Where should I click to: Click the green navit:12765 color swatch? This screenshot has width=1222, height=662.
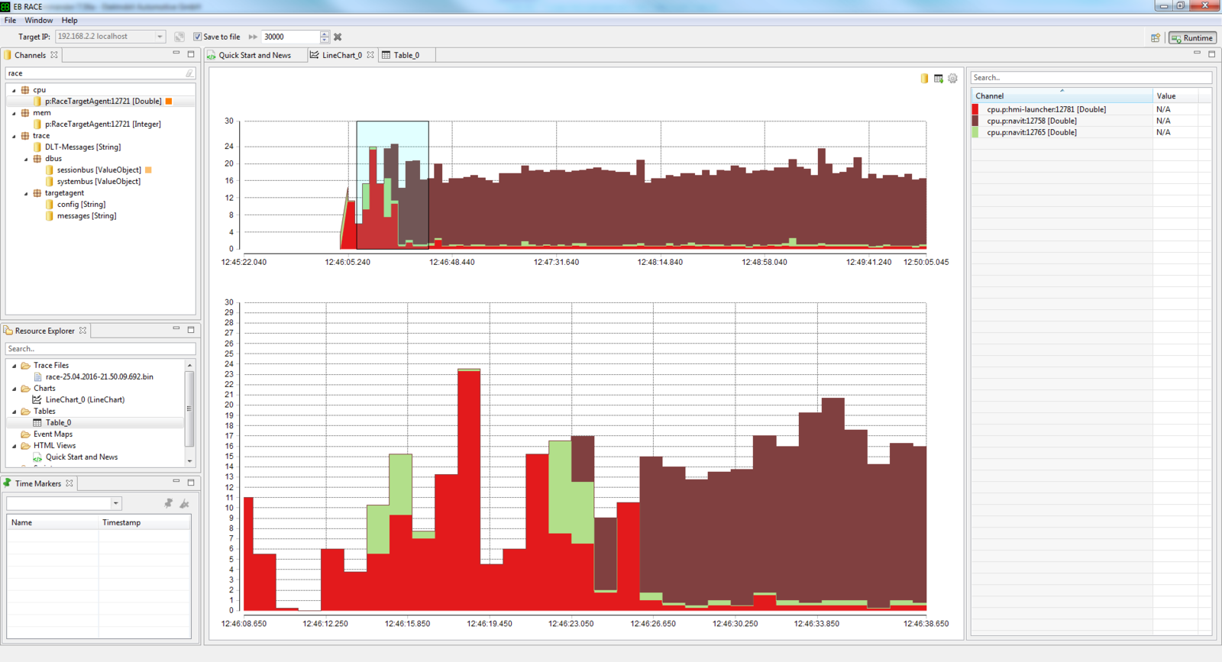click(975, 132)
